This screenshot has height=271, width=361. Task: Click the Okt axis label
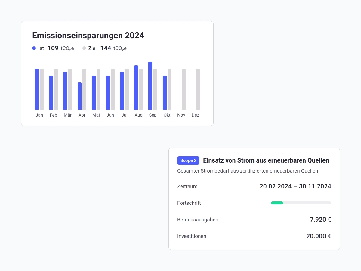[x=167, y=115]
